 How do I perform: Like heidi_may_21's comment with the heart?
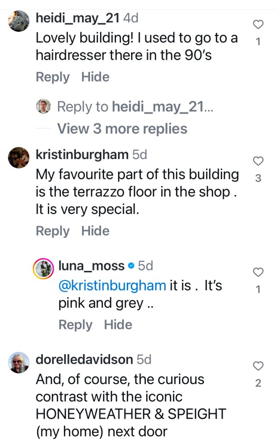[x=258, y=25]
